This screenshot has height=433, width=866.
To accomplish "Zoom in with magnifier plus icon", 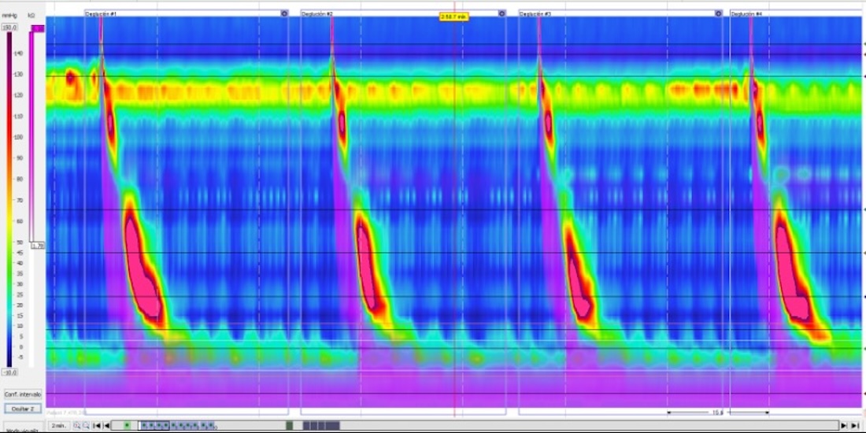I will pyautogui.click(x=77, y=425).
